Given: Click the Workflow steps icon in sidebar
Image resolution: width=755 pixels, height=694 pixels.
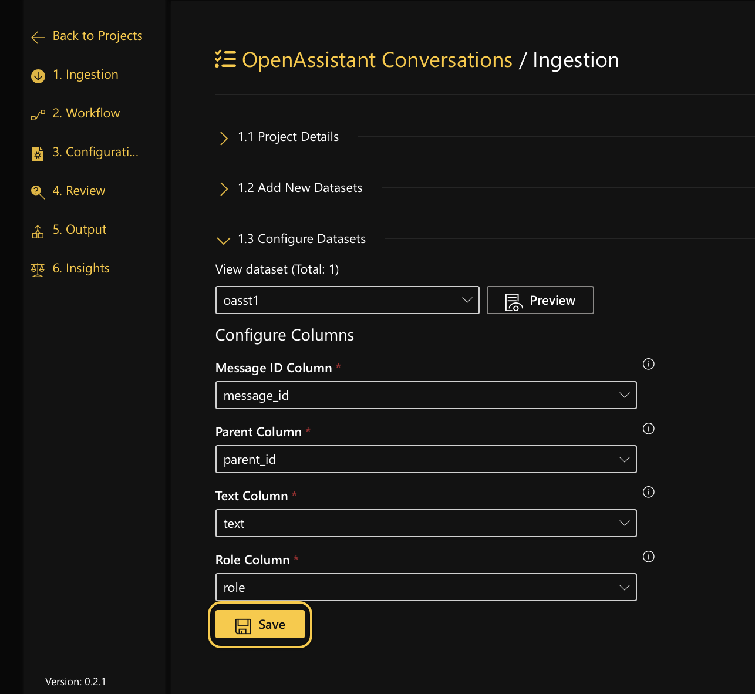Looking at the screenshot, I should point(38,114).
